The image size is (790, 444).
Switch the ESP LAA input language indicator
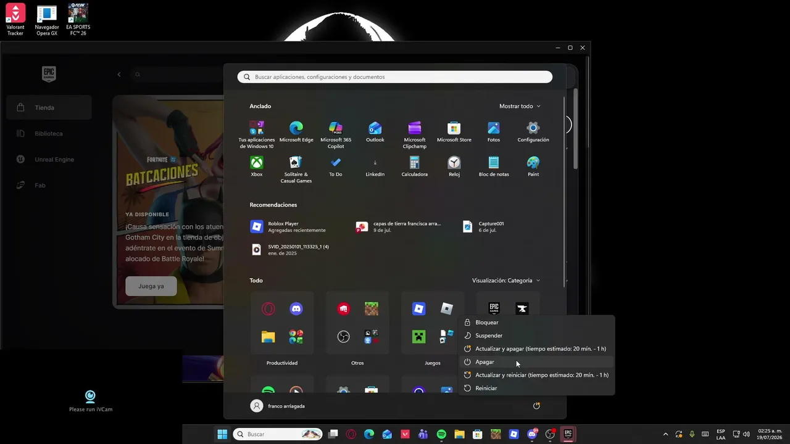point(721,434)
